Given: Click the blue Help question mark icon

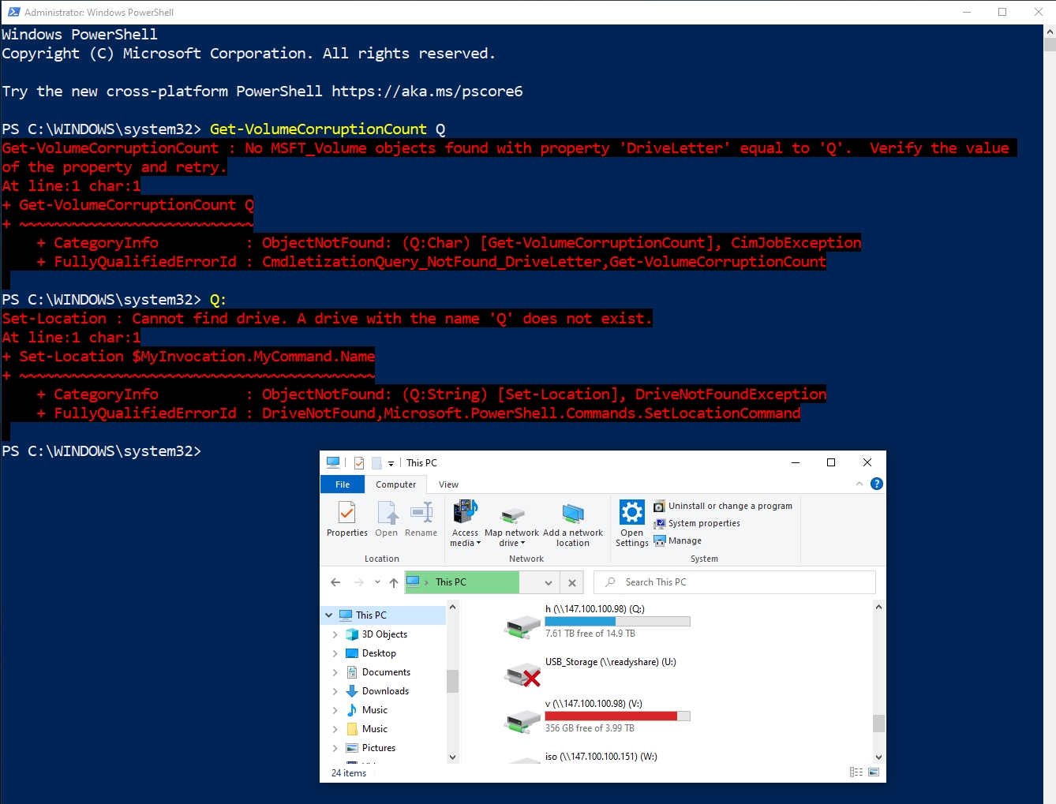Looking at the screenshot, I should coord(876,484).
